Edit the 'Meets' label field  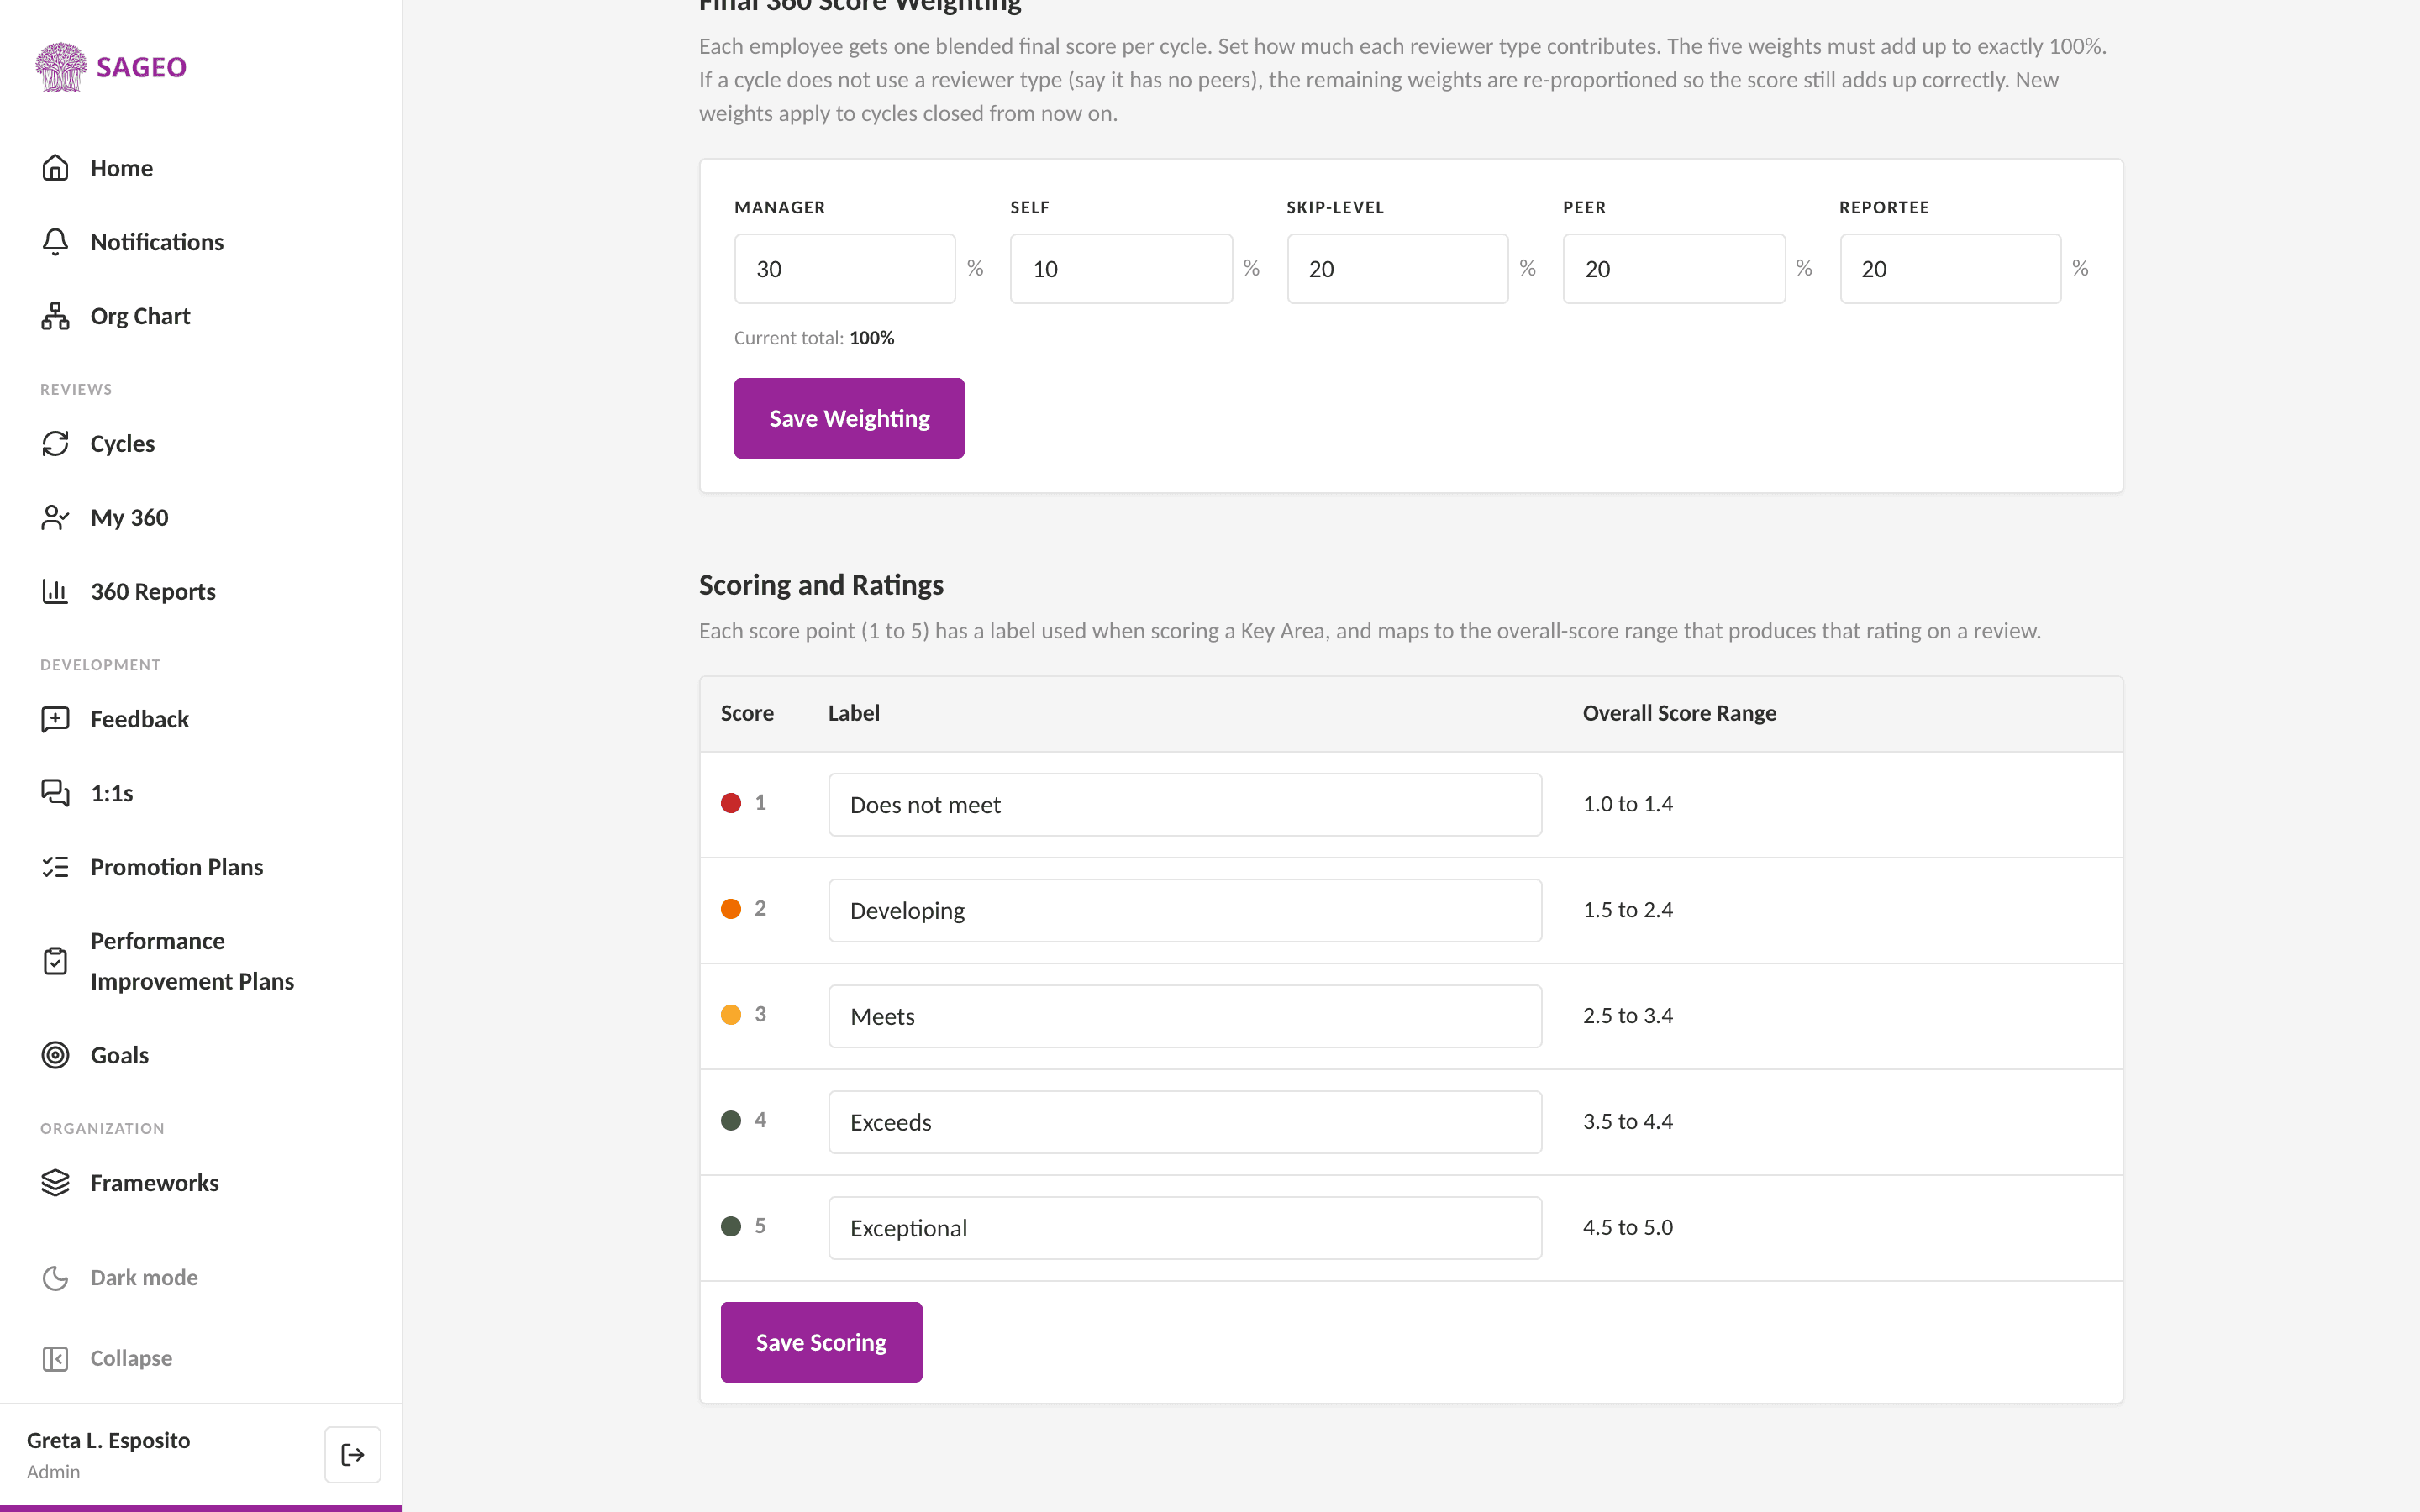pyautogui.click(x=1185, y=1017)
